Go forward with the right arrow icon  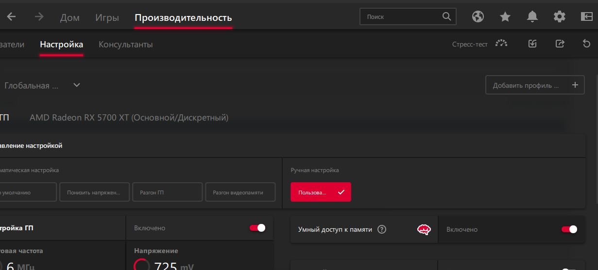pos(39,16)
